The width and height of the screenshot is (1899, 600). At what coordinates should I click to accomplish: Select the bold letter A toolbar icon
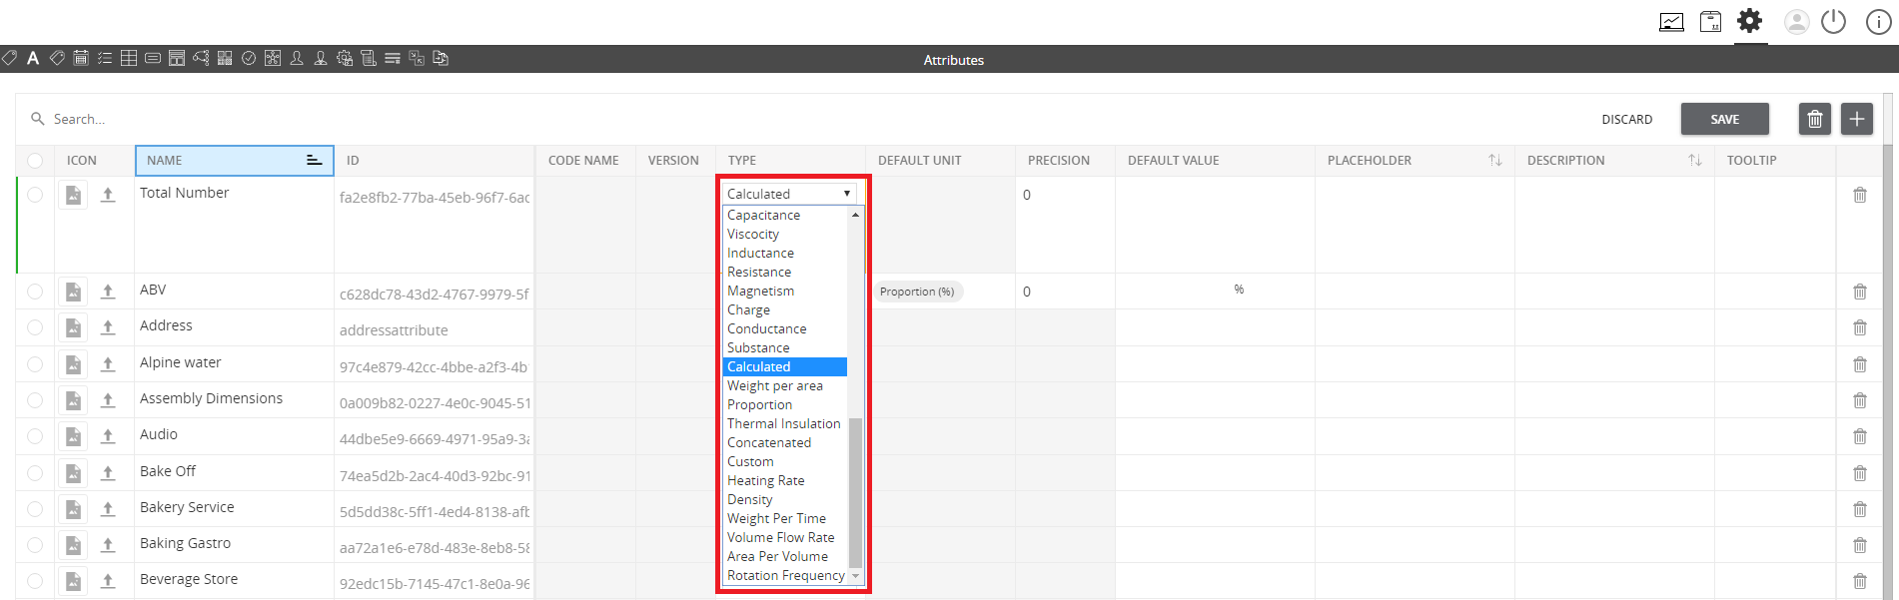click(33, 58)
